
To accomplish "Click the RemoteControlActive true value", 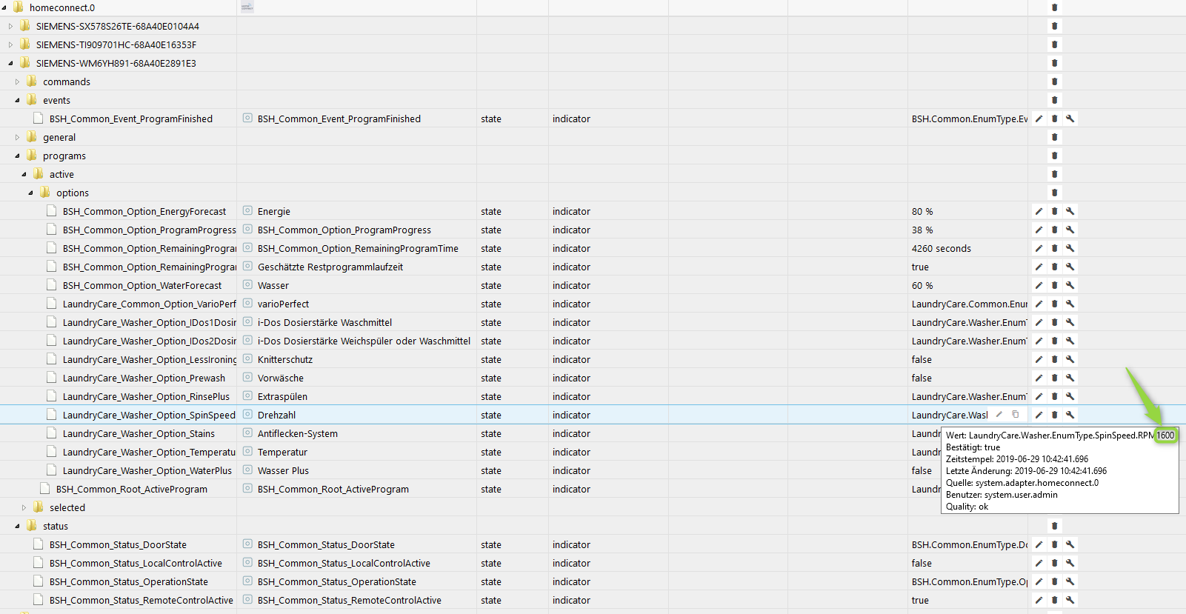I will point(920,600).
